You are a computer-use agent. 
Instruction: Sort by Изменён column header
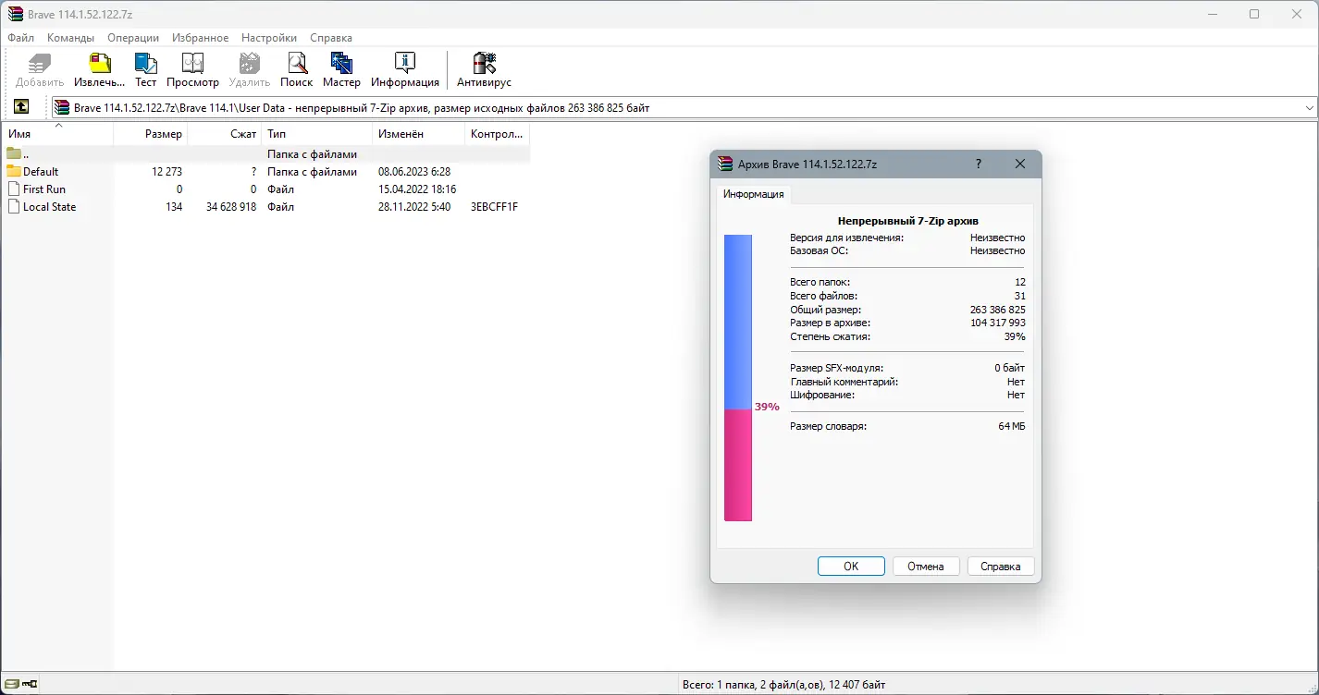(418, 134)
